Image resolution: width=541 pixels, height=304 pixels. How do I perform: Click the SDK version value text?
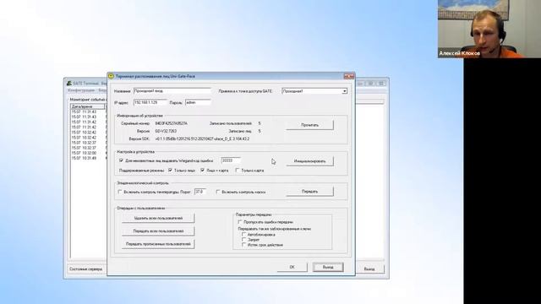pyautogui.click(x=202, y=138)
